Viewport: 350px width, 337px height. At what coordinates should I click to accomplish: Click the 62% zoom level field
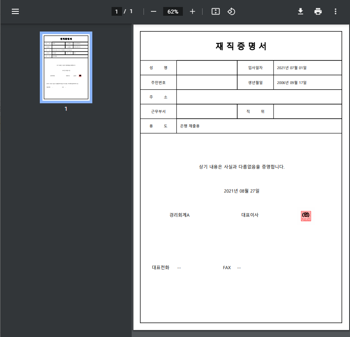click(173, 11)
